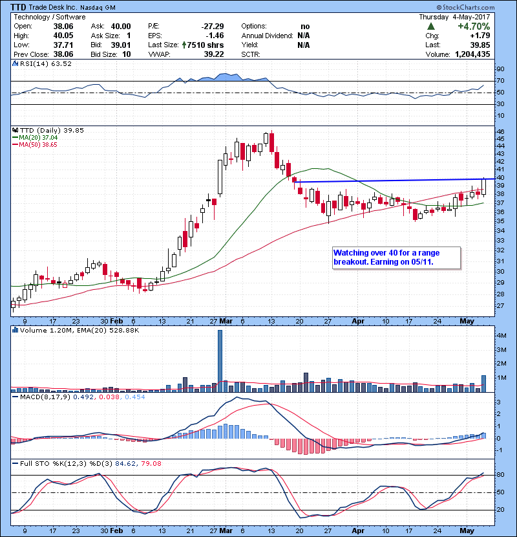Click the Nasdaq GM exchange label

pos(98,8)
